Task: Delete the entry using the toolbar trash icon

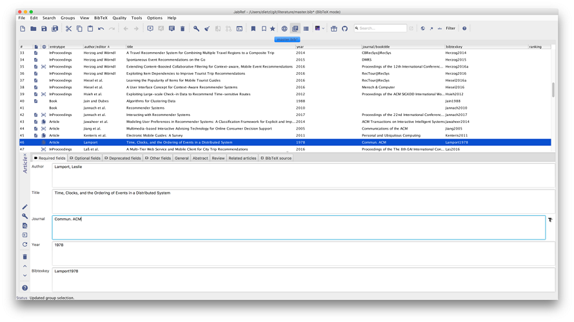Action: [x=183, y=28]
